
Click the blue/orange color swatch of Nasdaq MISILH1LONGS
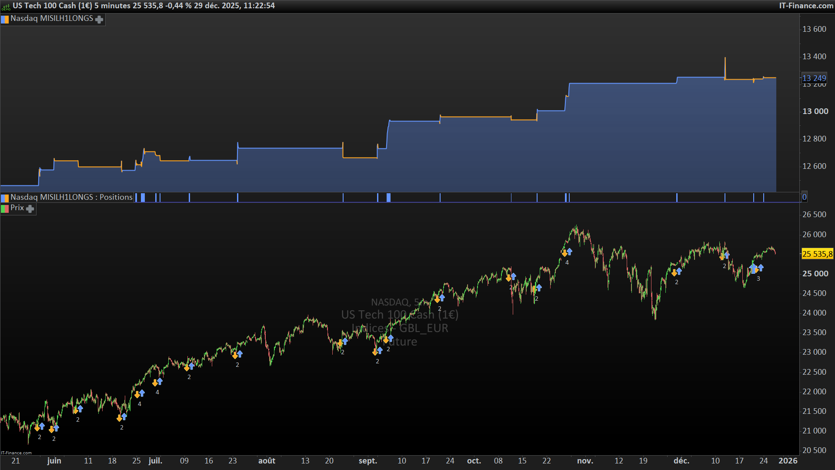click(5, 19)
